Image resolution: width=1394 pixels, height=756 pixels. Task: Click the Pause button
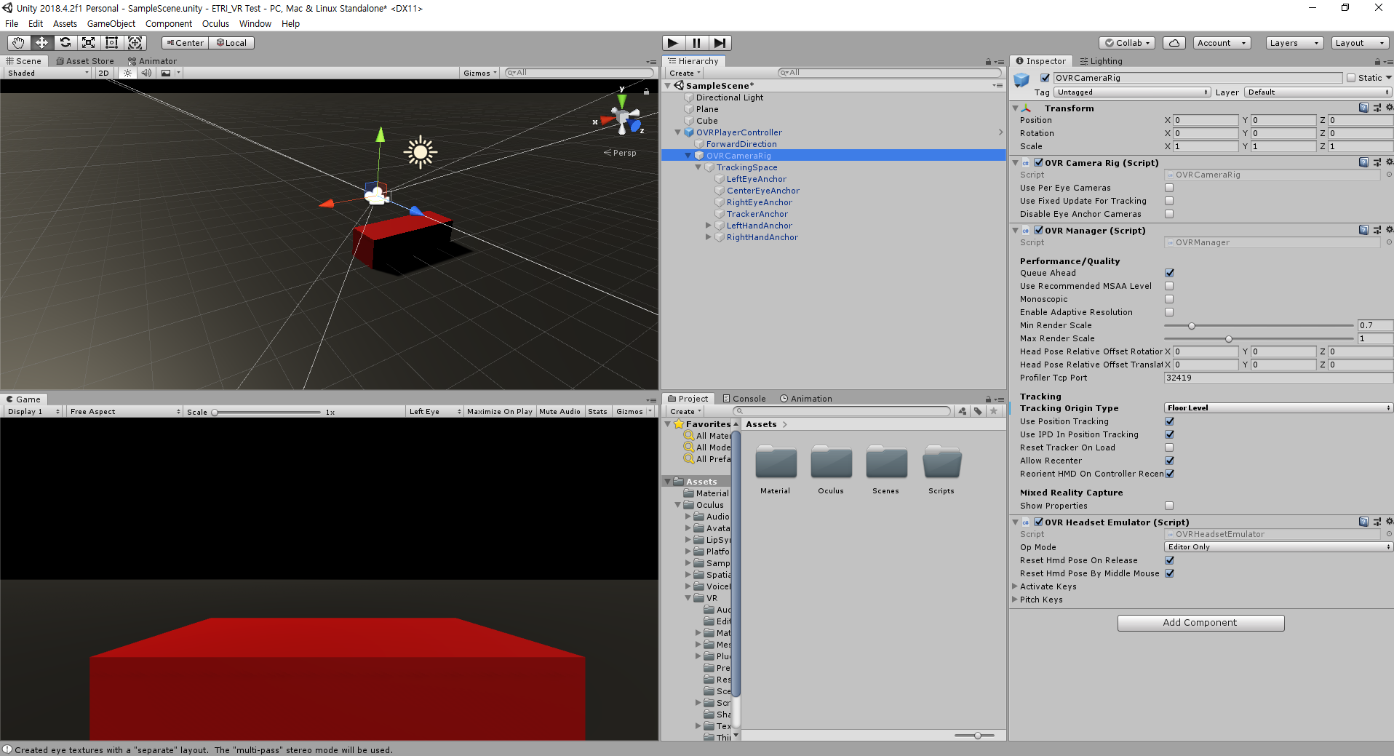click(696, 43)
